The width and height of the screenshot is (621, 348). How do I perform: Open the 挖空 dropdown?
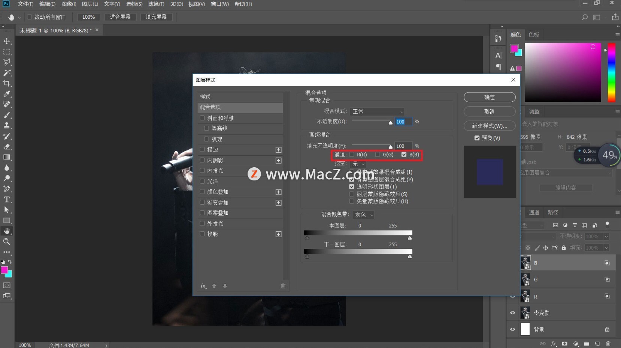pyautogui.click(x=358, y=164)
